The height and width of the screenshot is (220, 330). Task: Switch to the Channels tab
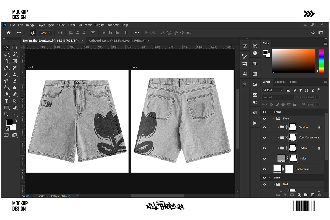click(280, 82)
